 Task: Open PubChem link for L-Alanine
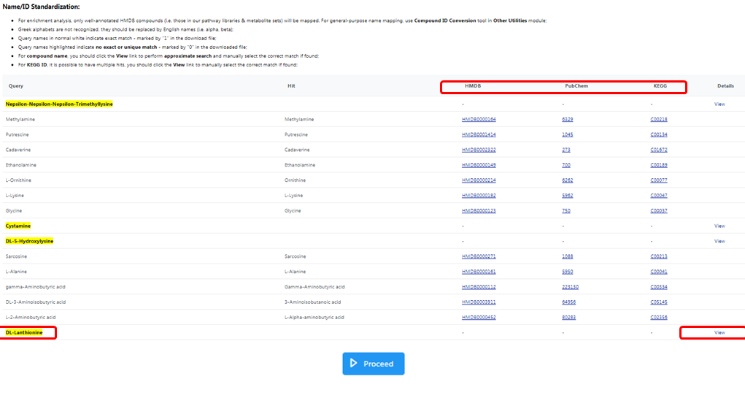click(x=567, y=272)
